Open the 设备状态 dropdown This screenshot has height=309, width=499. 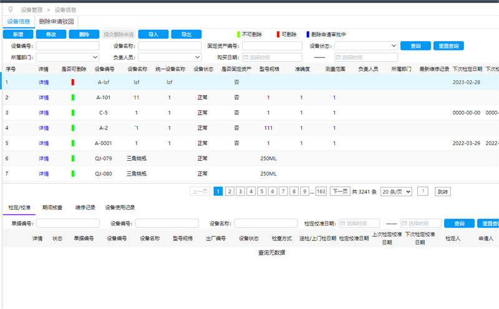click(x=366, y=45)
